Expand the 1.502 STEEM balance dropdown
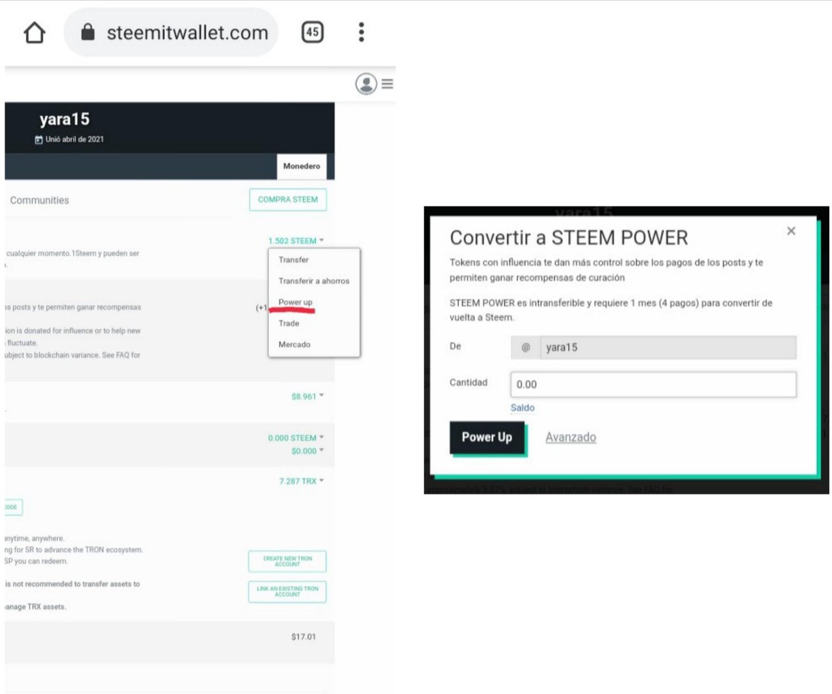Screen dimensions: 832x694 click(296, 241)
